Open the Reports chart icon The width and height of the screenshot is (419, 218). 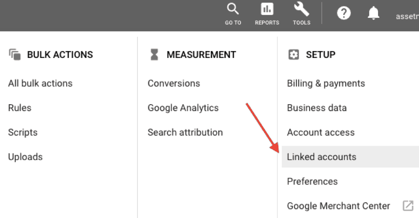[x=267, y=10]
